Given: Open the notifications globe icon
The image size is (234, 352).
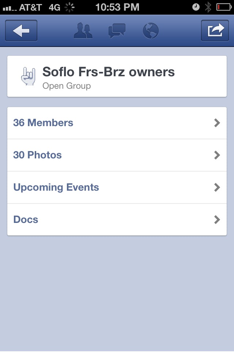Looking at the screenshot, I should pos(151,31).
